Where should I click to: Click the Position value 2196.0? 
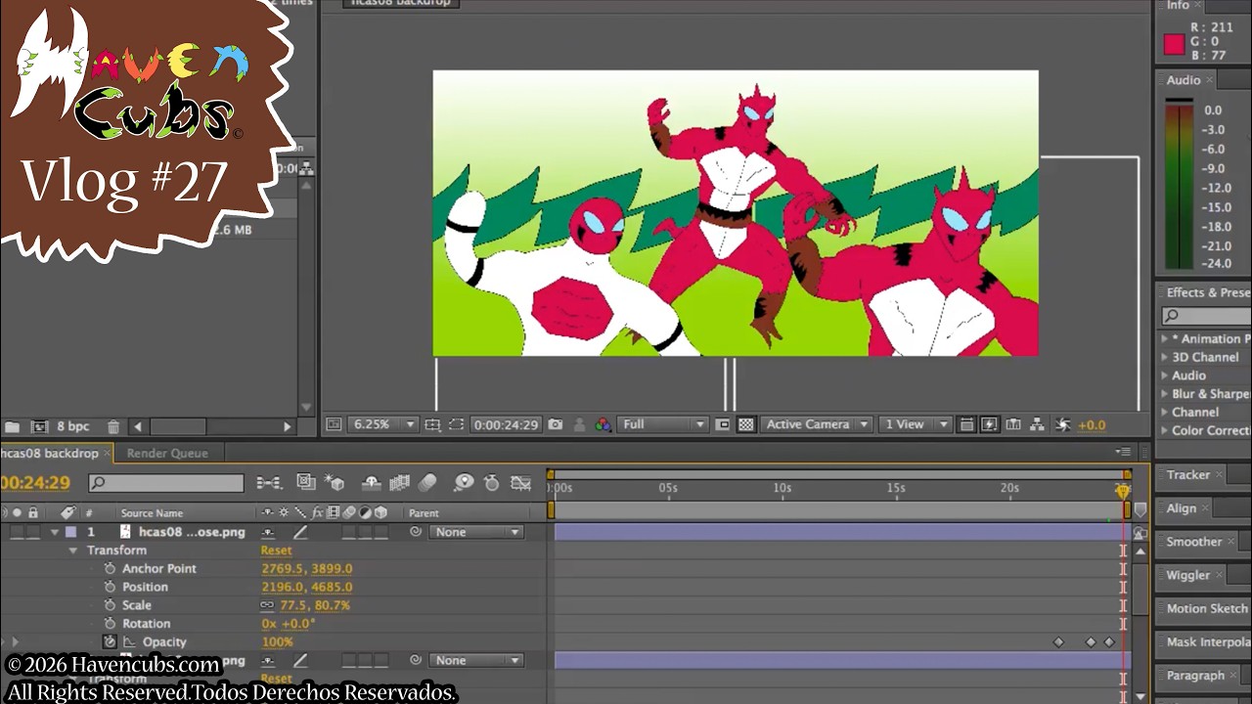pyautogui.click(x=284, y=588)
